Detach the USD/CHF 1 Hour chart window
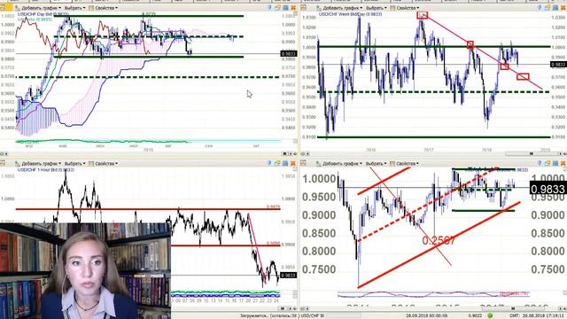This screenshot has height=319, width=567. (x=277, y=163)
